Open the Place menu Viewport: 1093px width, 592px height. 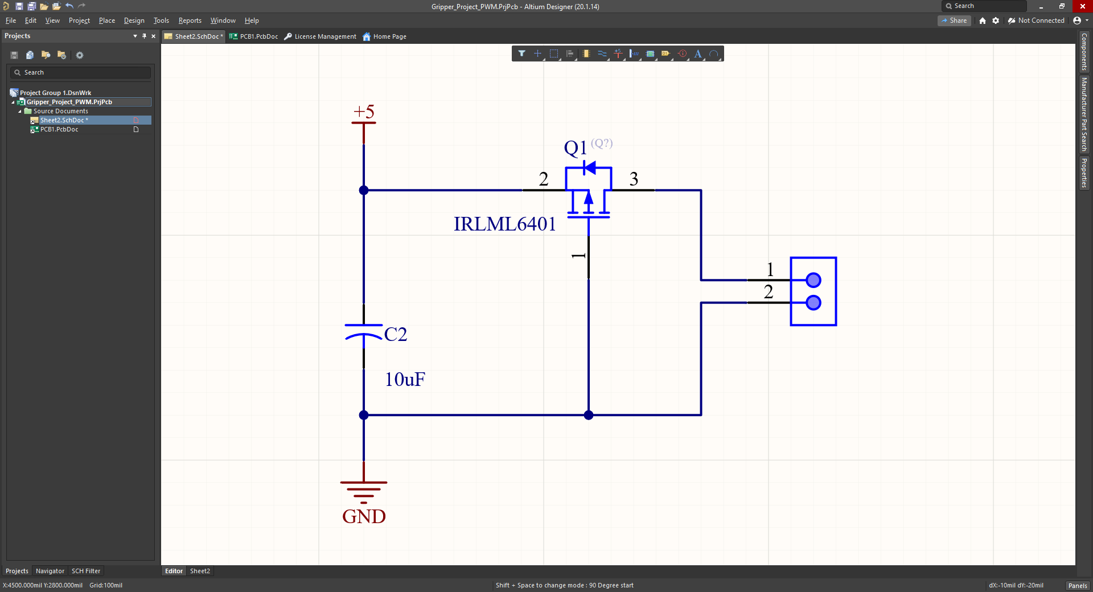coord(107,20)
